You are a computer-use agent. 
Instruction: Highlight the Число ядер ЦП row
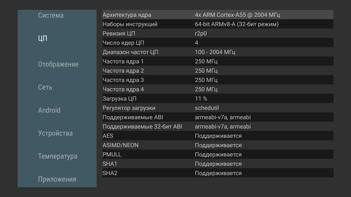[x=218, y=43]
